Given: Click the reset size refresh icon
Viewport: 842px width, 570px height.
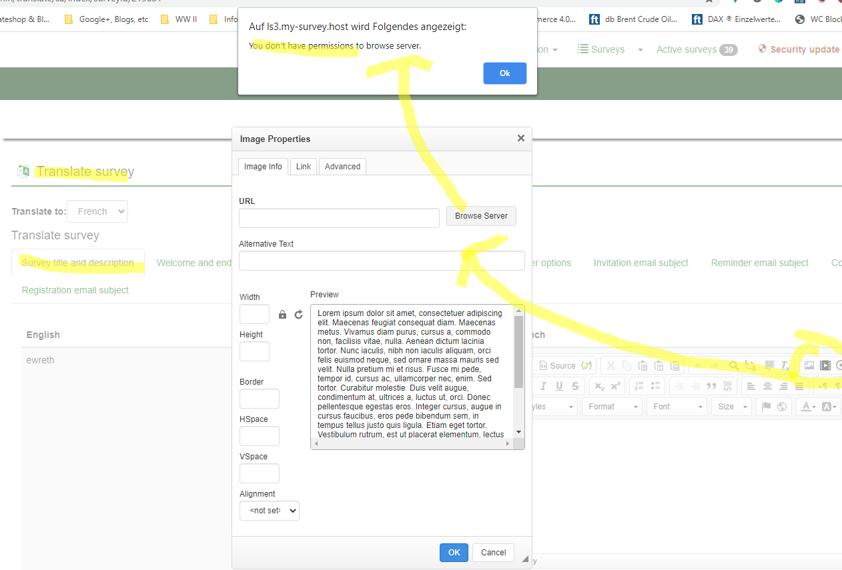Looking at the screenshot, I should pos(298,315).
